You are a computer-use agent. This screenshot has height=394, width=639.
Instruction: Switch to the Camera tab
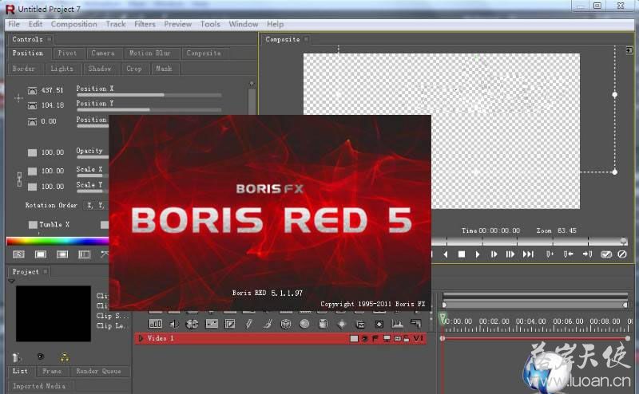(103, 53)
